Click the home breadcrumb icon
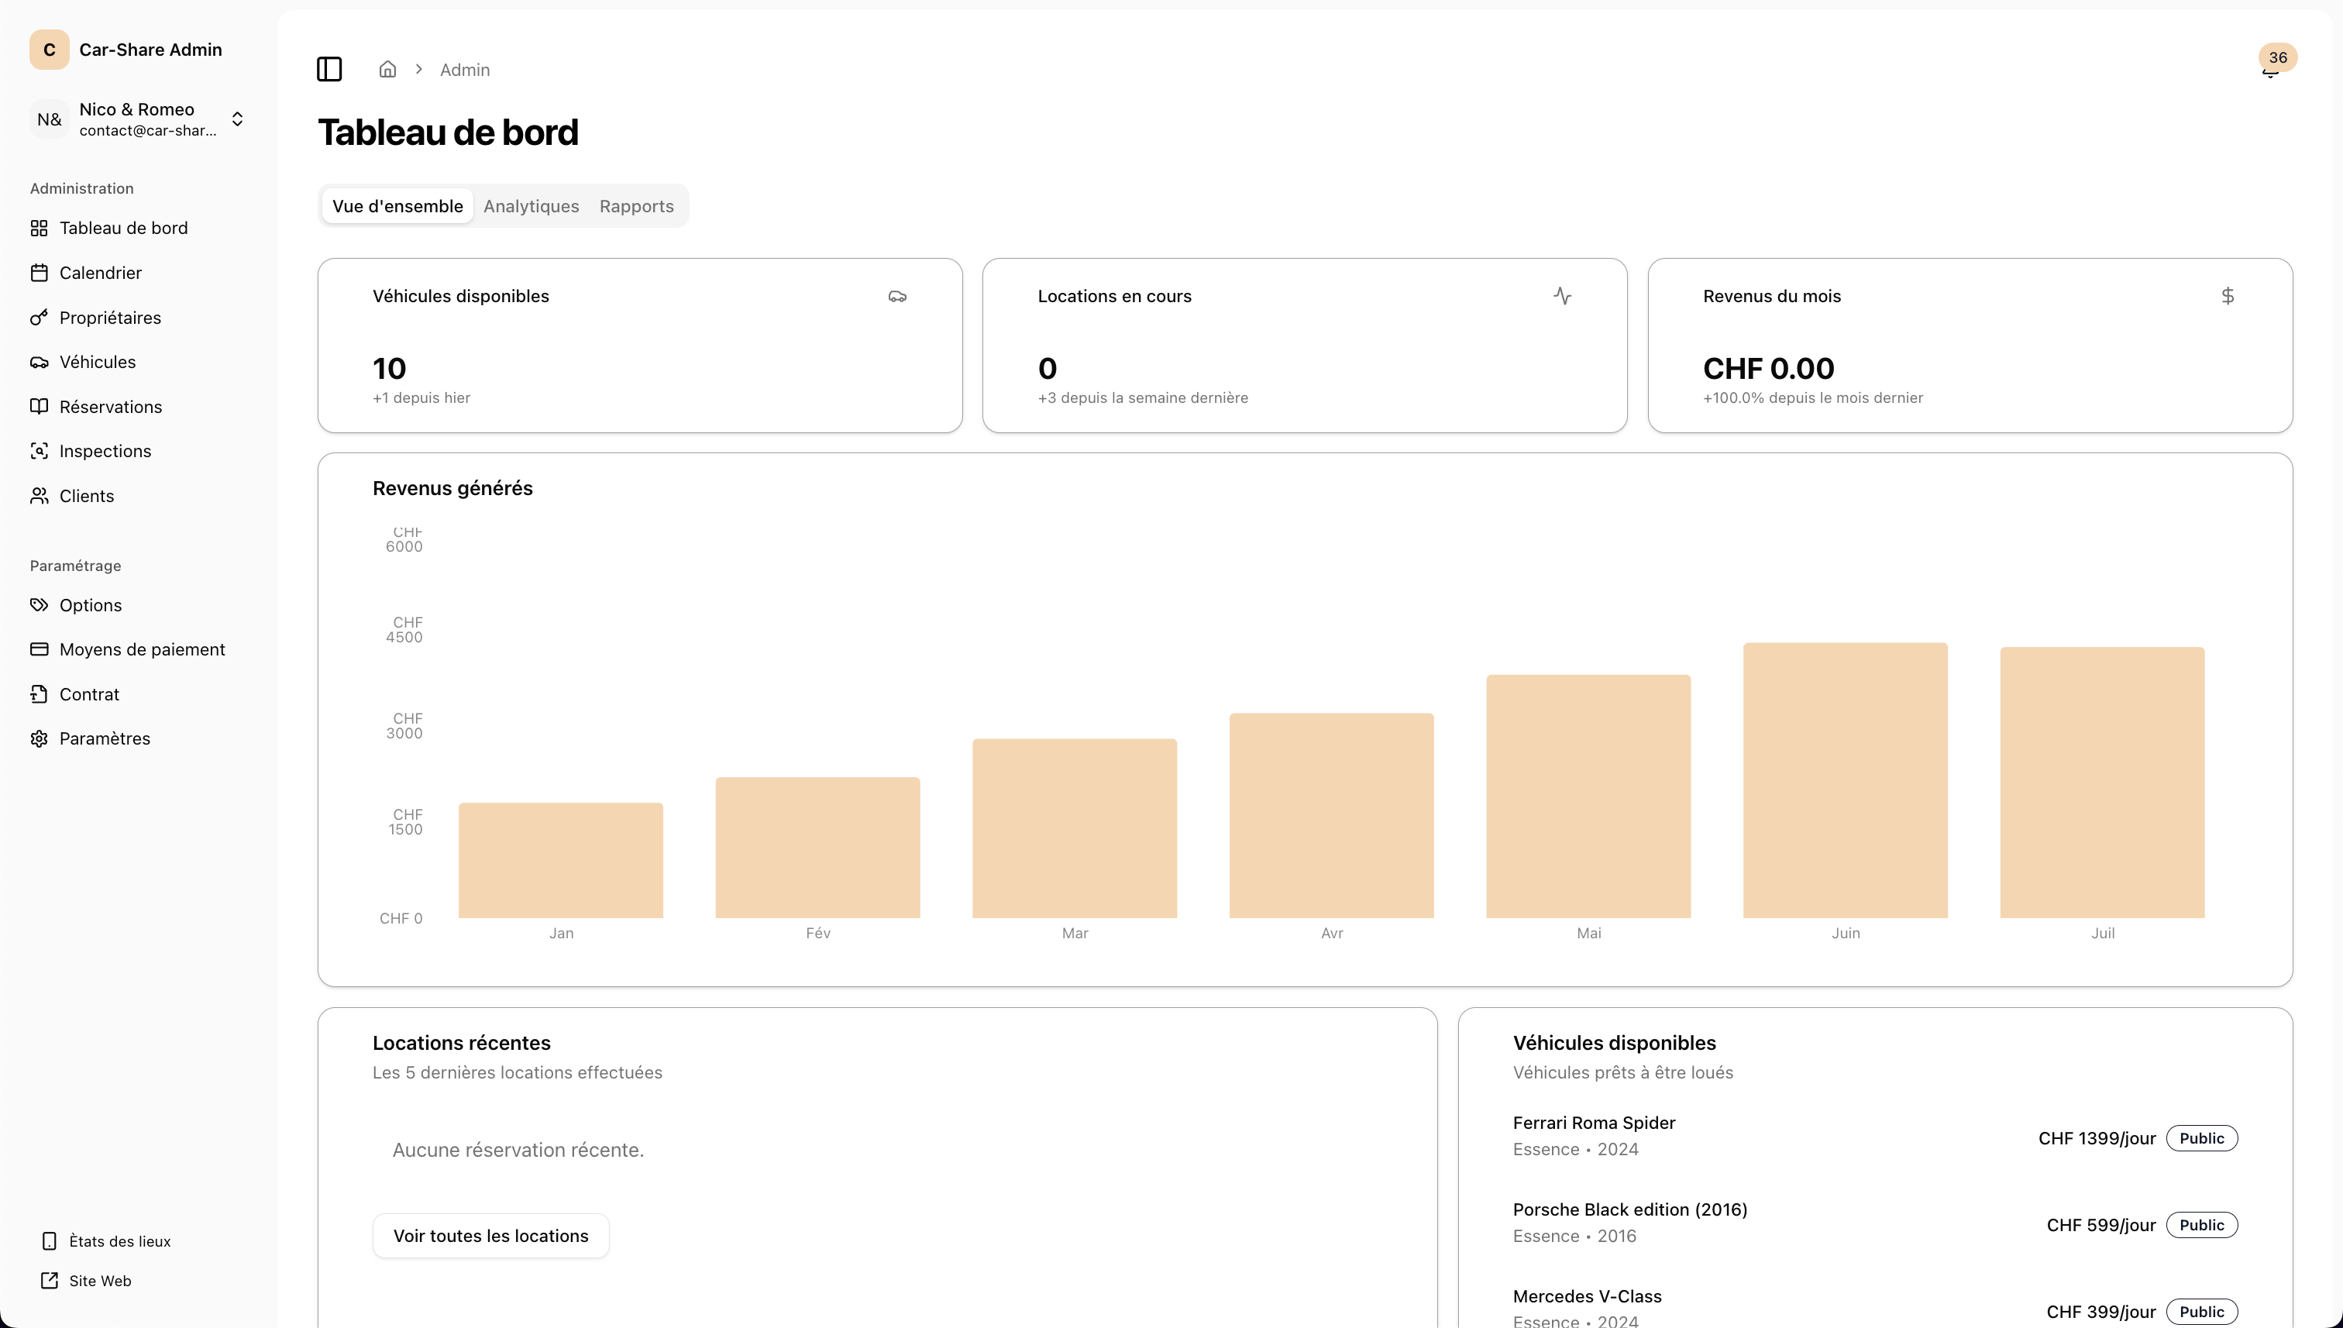 [x=387, y=69]
